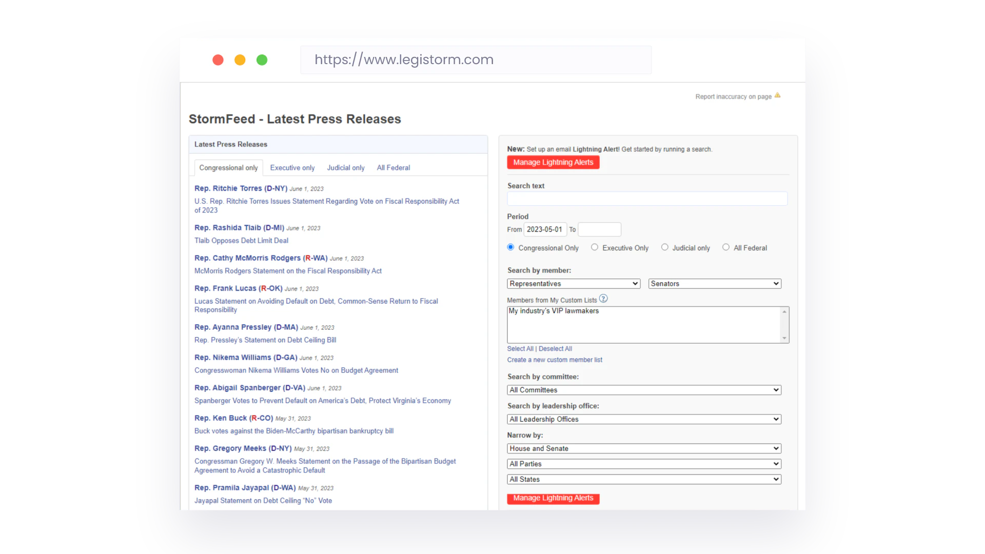
Task: Open the All Committees dropdown
Action: pos(643,390)
